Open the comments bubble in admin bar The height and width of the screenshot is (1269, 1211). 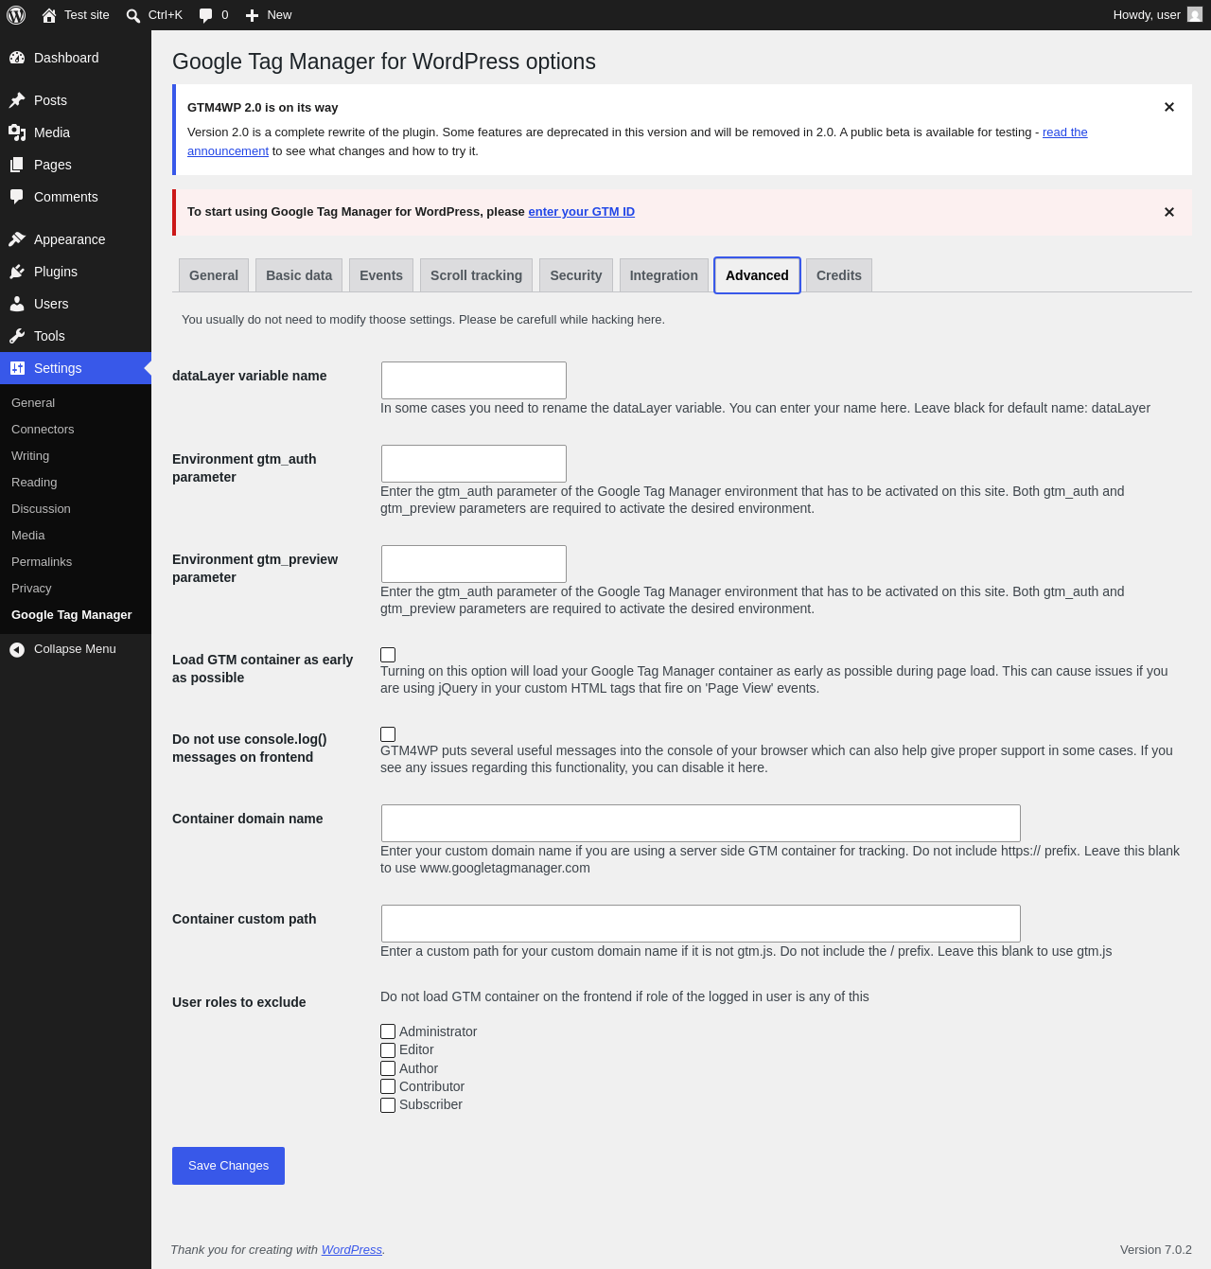206,15
